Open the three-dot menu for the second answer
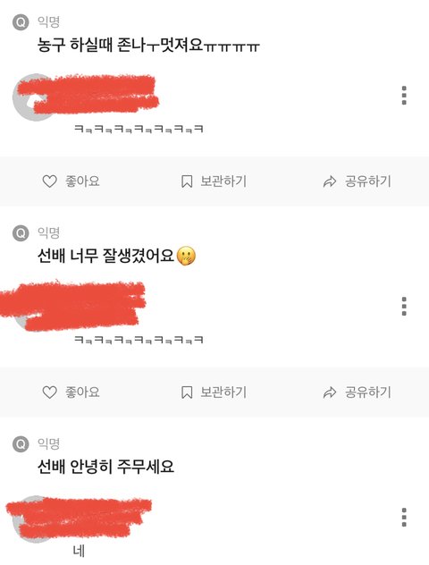Screen dimensions: 429x565 point(404,307)
